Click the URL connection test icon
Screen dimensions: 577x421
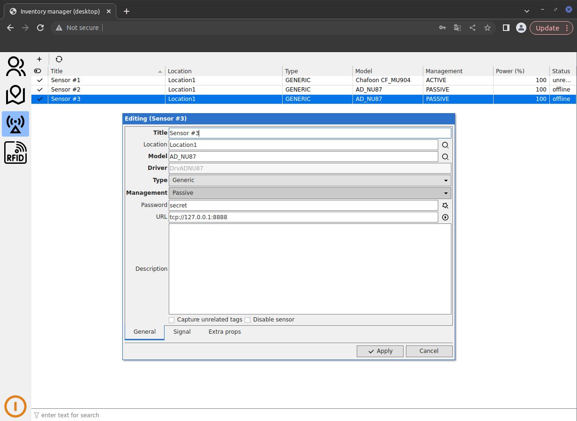[x=445, y=217]
